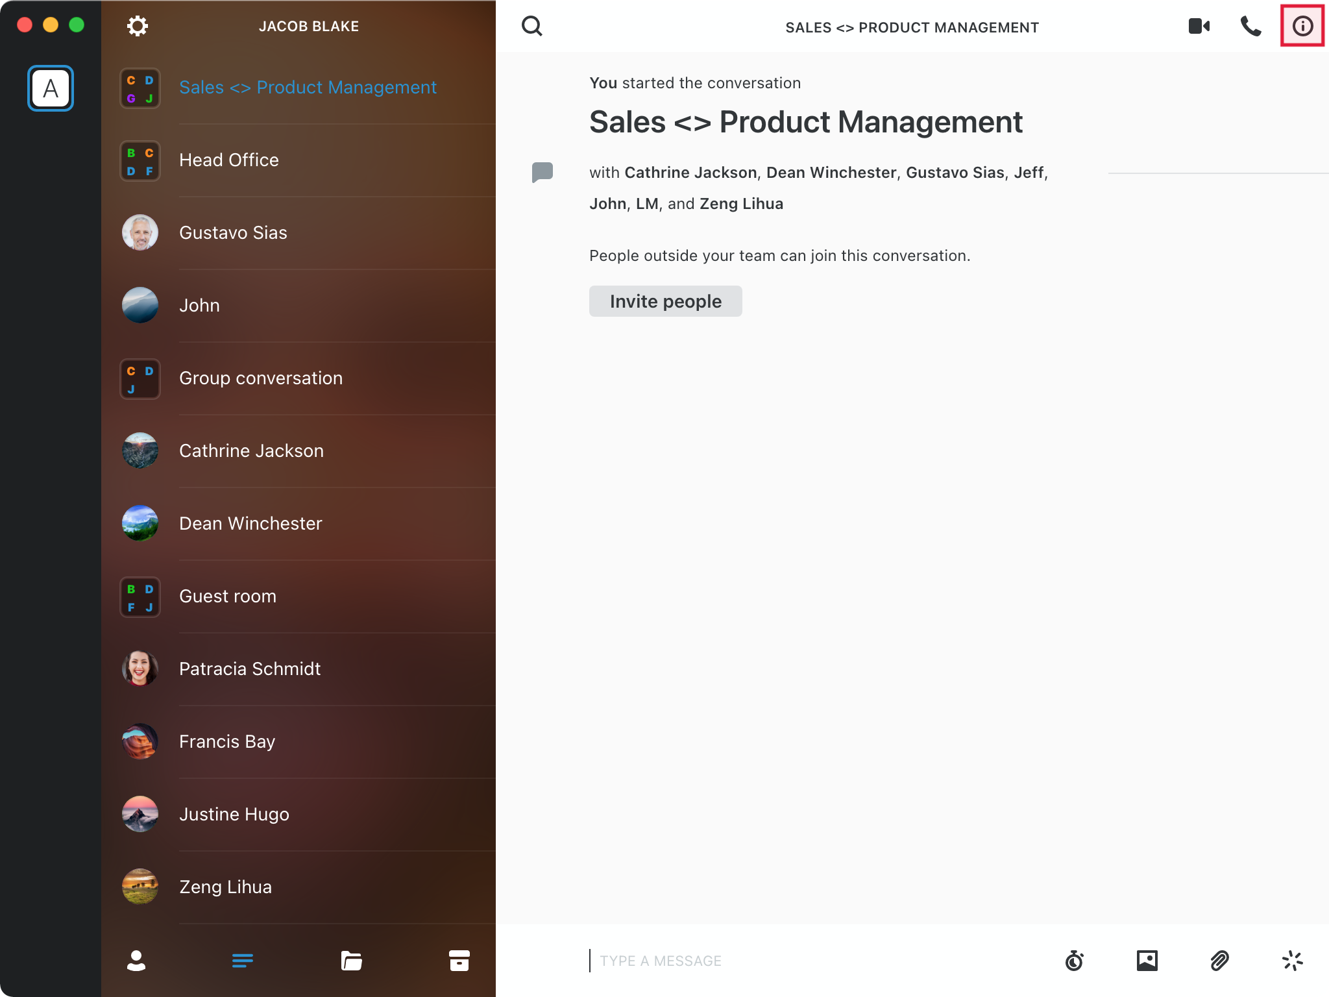Click the SALES <> PRODUCT MANAGEMENT header title
The width and height of the screenshot is (1329, 997).
point(912,27)
